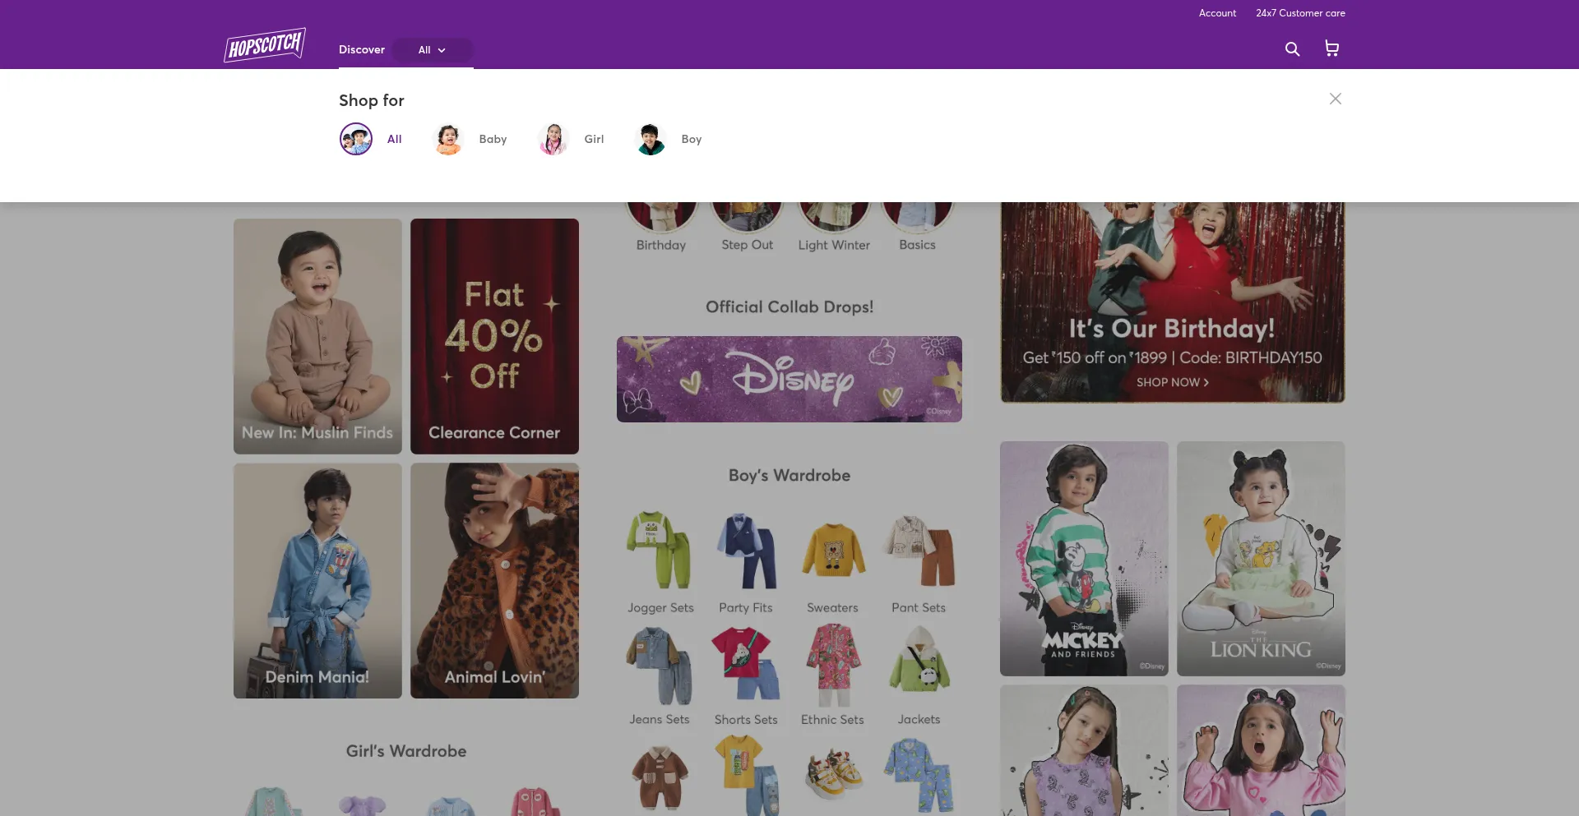This screenshot has width=1579, height=816.
Task: Open Shorts Sets category icon
Action: coord(746,665)
